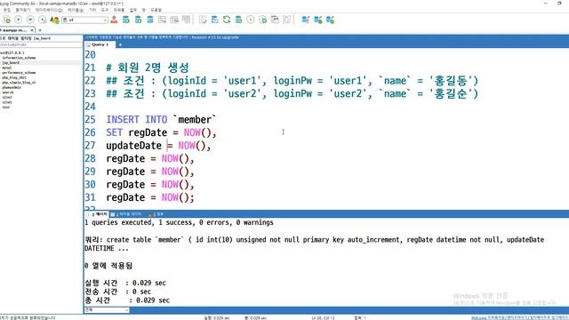Select performance_schema database in tree
The height and width of the screenshot is (320, 569).
click(19, 73)
